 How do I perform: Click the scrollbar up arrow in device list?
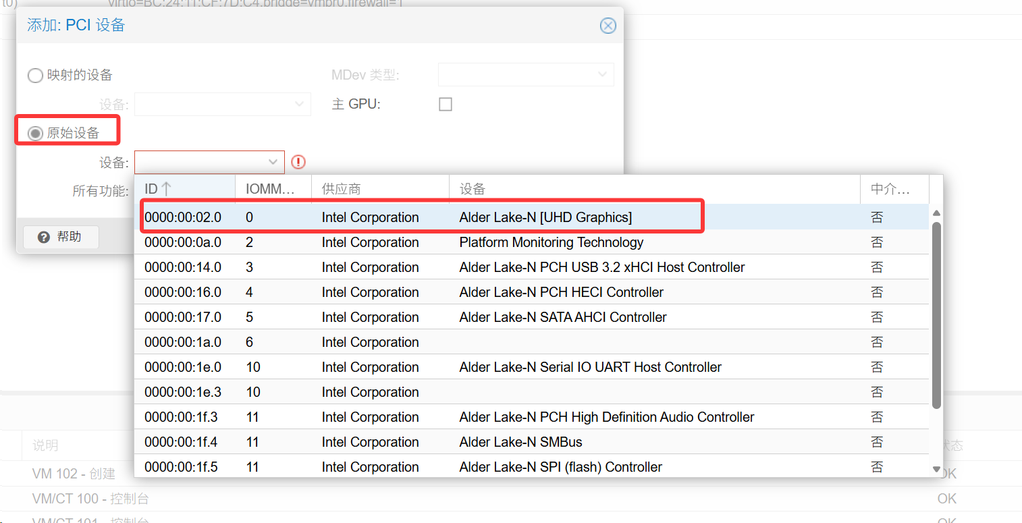(x=936, y=214)
